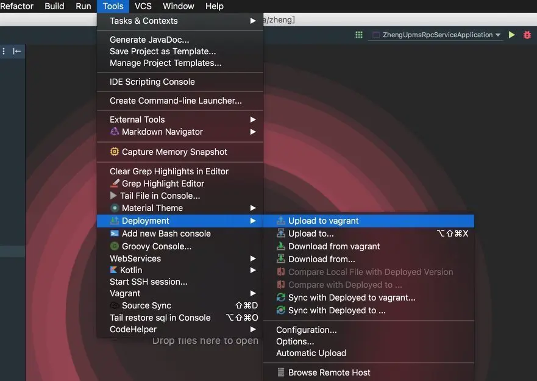The image size is (537, 381).
Task: Open Grep Highlight Editor
Action: [163, 183]
